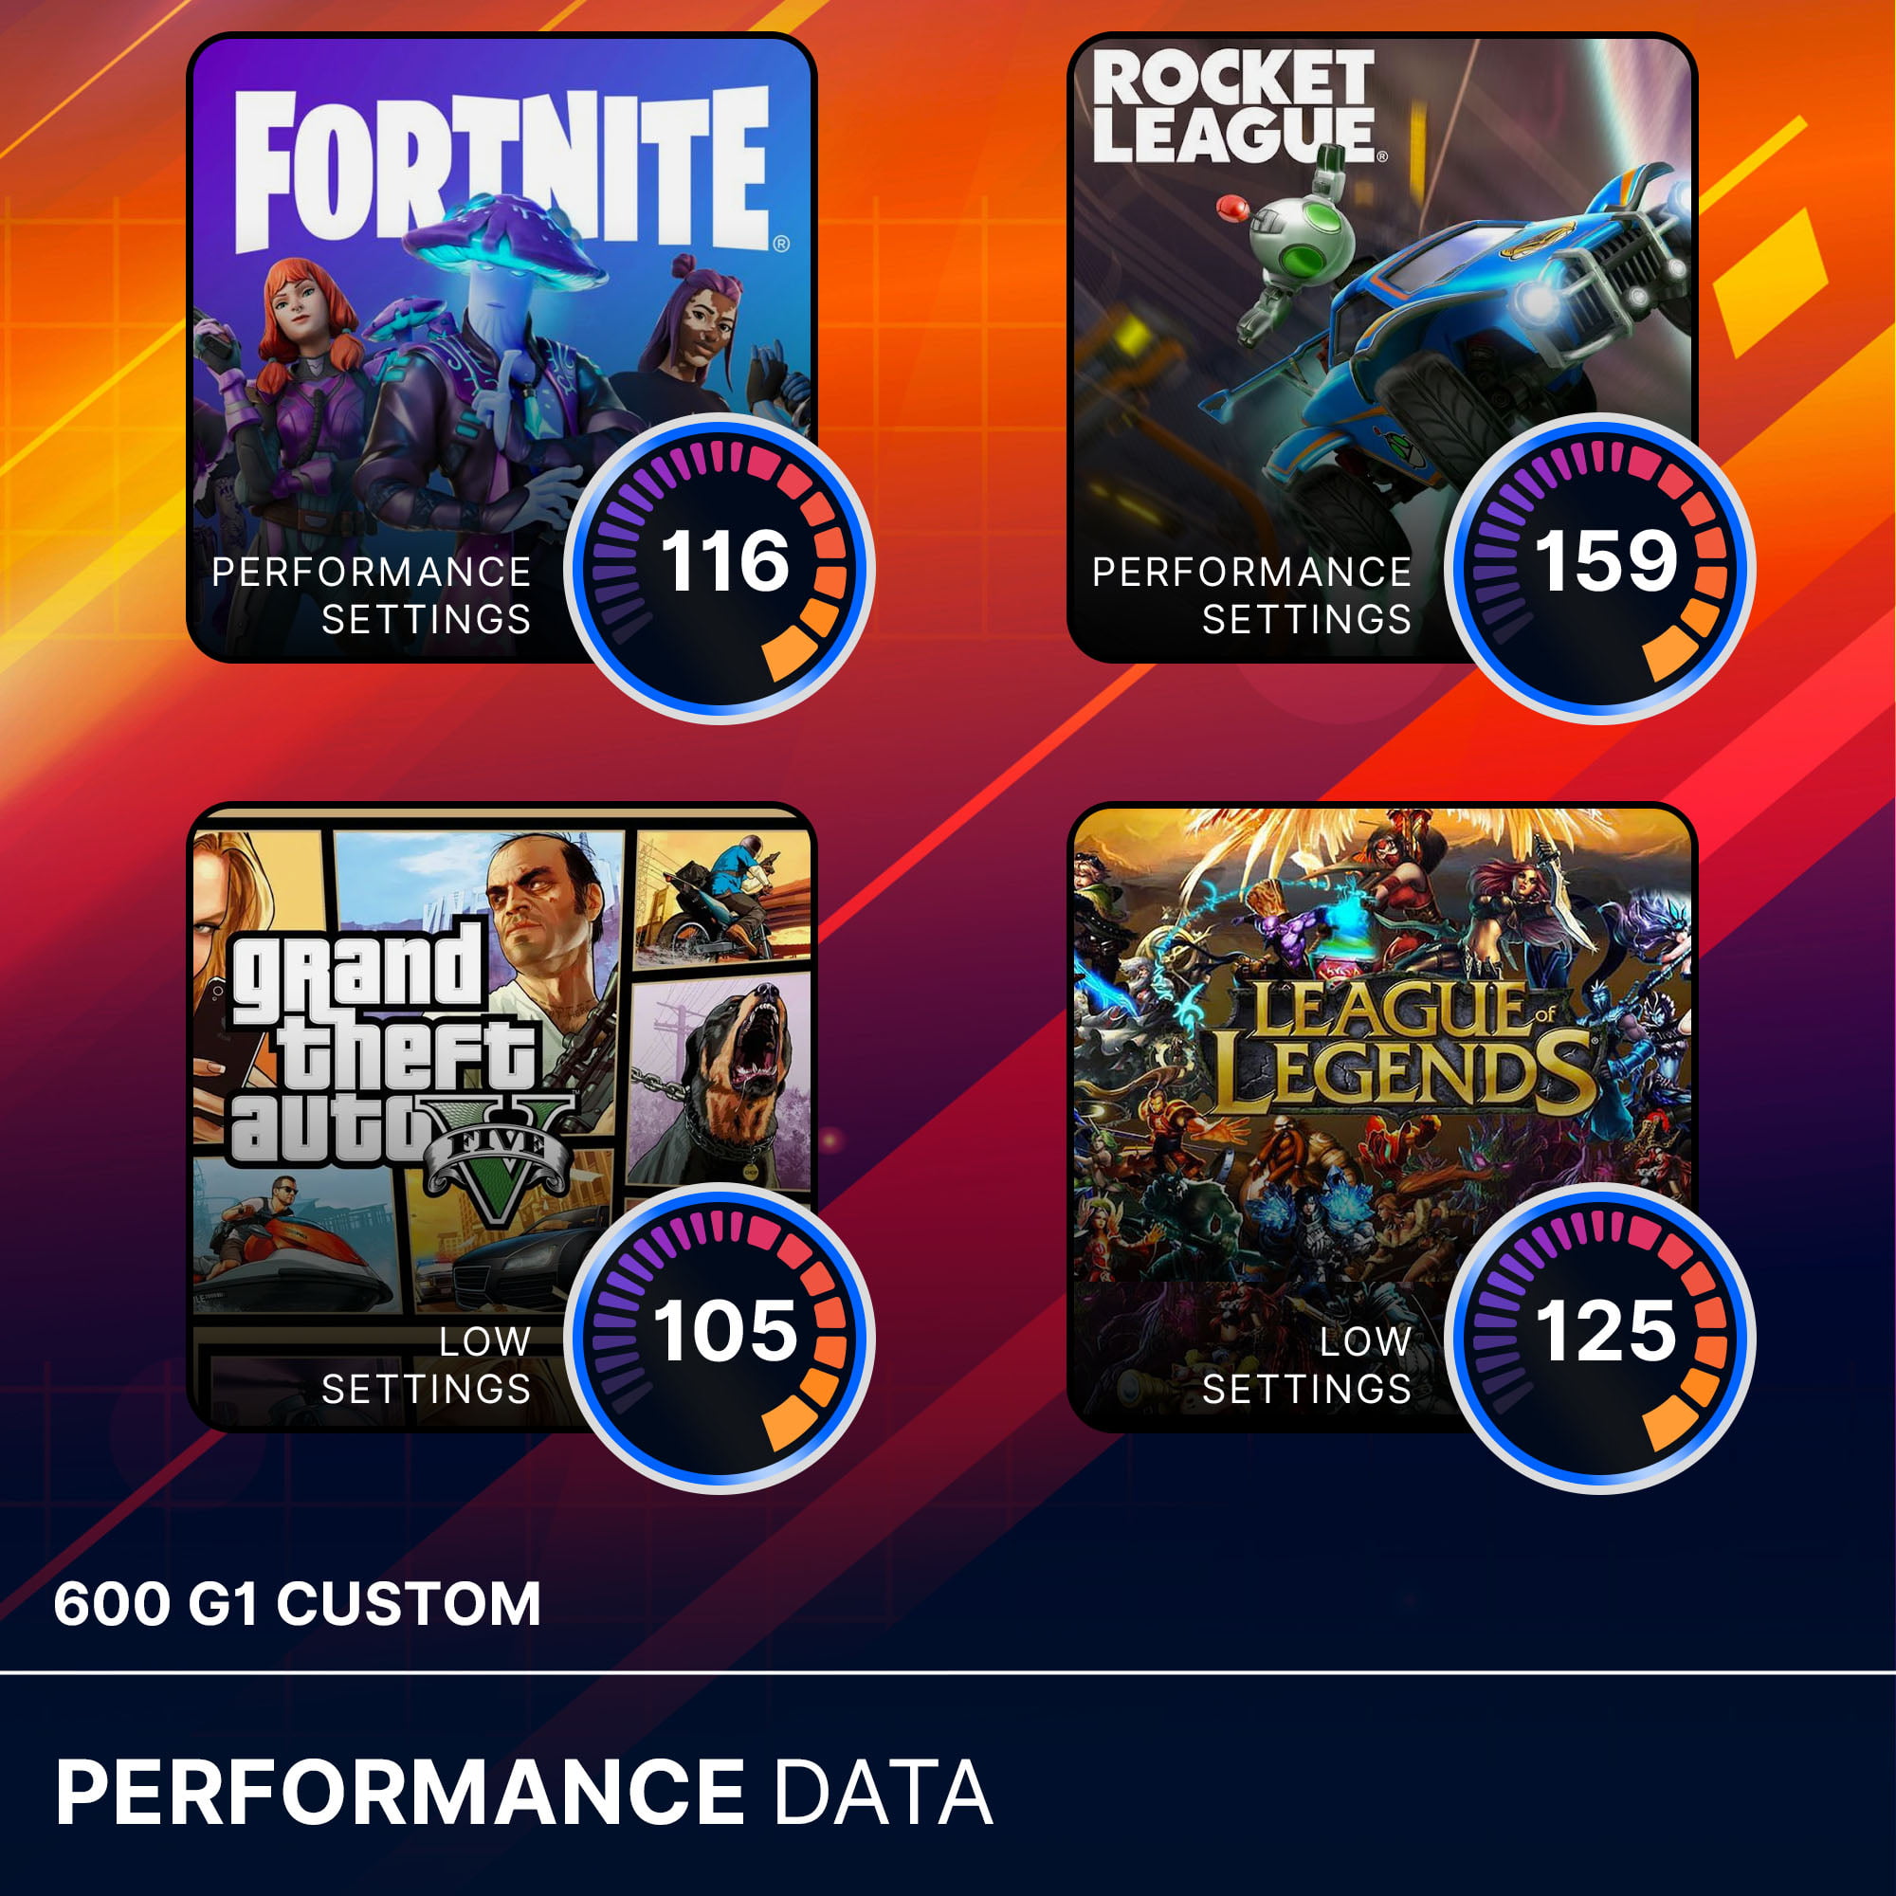Image resolution: width=1896 pixels, height=1896 pixels.
Task: Select the Fortnite game card artwork
Action: click(x=501, y=347)
